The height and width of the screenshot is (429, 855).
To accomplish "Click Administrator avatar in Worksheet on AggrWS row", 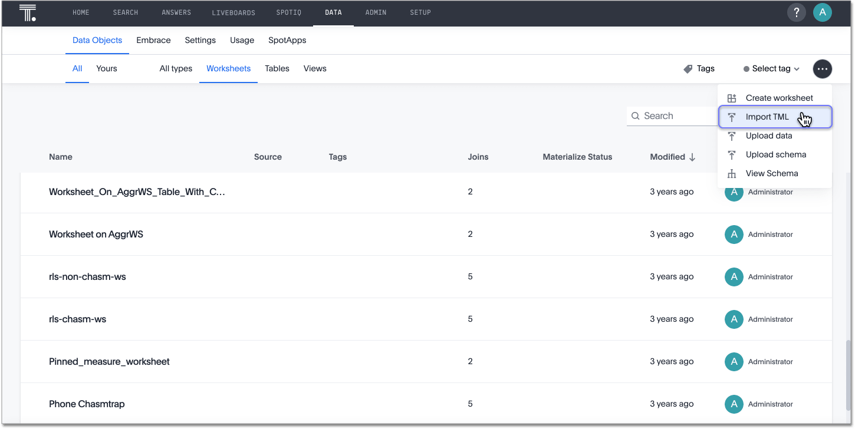I will (x=734, y=235).
